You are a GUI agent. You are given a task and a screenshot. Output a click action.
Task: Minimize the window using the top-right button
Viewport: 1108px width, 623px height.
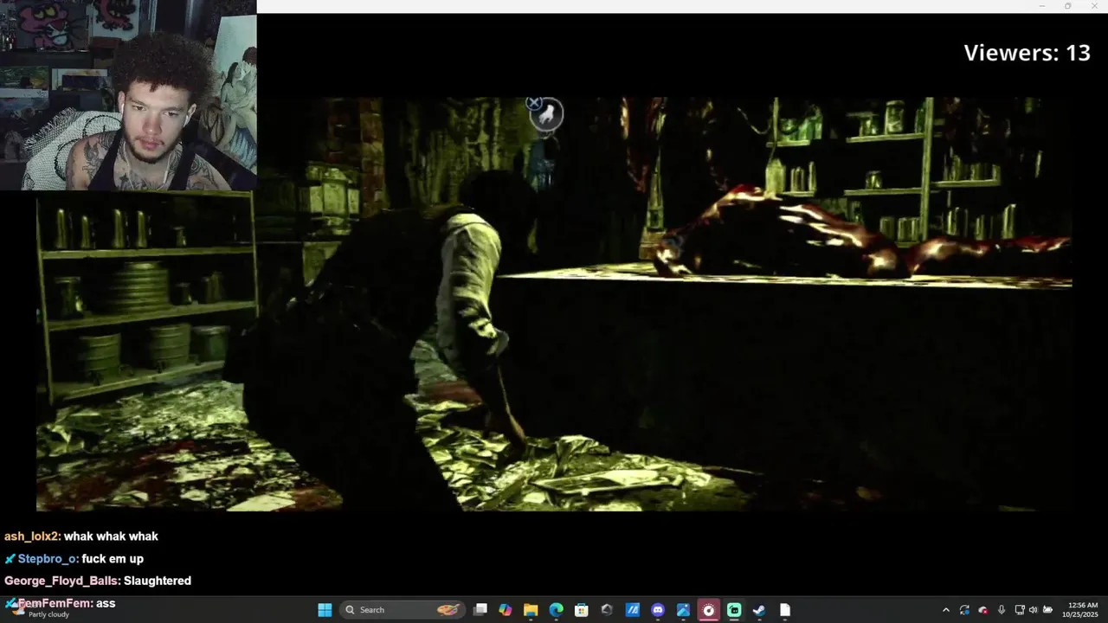pyautogui.click(x=1041, y=6)
